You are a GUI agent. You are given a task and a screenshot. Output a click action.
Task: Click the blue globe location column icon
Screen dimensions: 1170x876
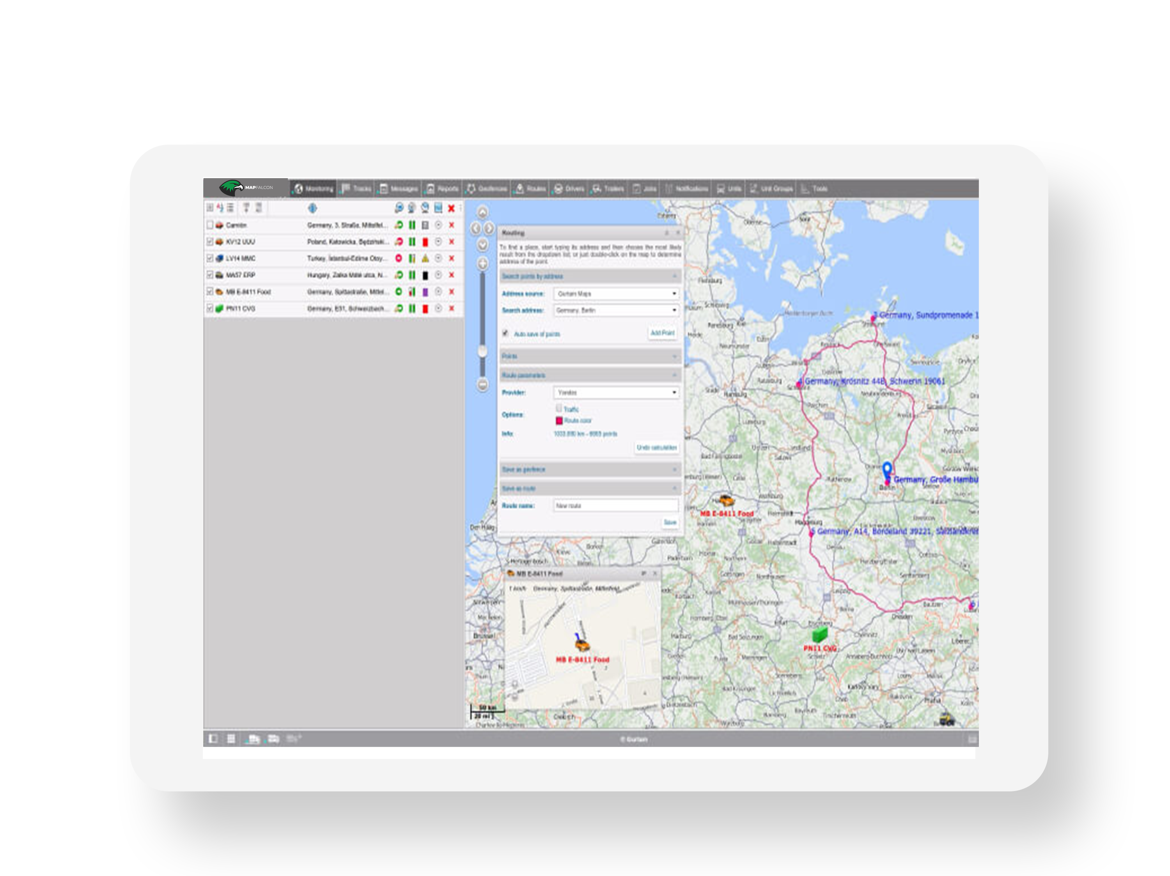313,208
